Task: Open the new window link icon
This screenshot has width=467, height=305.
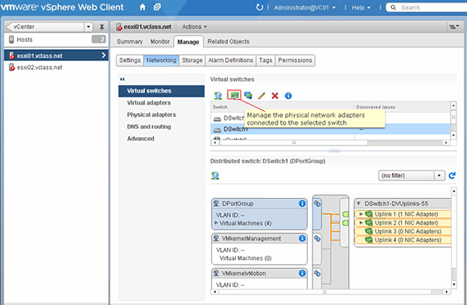Action: click(157, 7)
